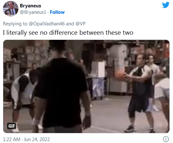Click the Bryaneus display name
The image size is (173, 143).
30,6
